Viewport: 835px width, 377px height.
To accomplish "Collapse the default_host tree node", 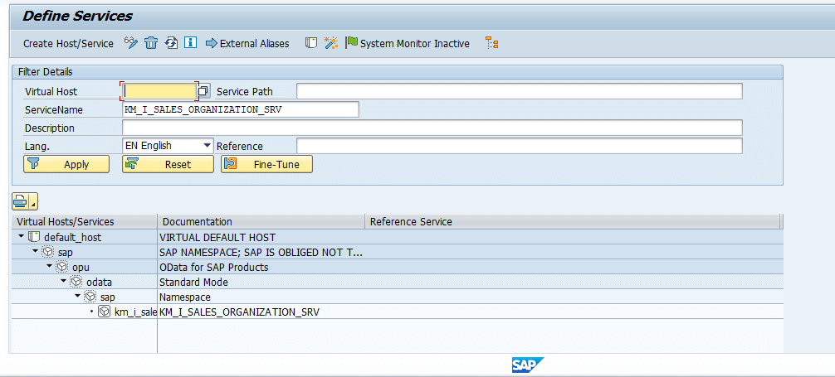I will tap(21, 236).
